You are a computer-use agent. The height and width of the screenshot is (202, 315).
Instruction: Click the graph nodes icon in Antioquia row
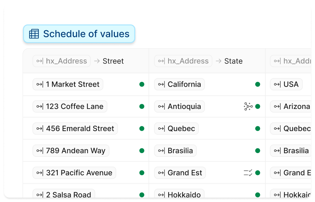[x=248, y=106]
